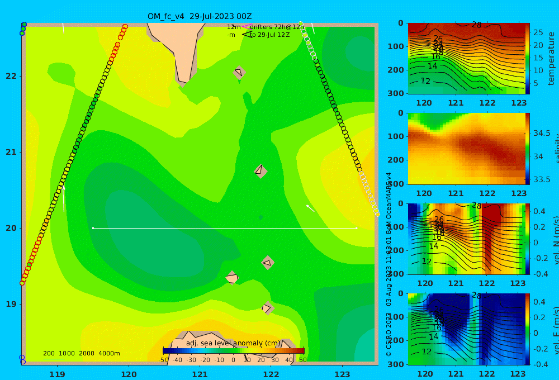
Task: Click the 'adj. sea level anomaly (cm)' label
Action: pos(234,343)
